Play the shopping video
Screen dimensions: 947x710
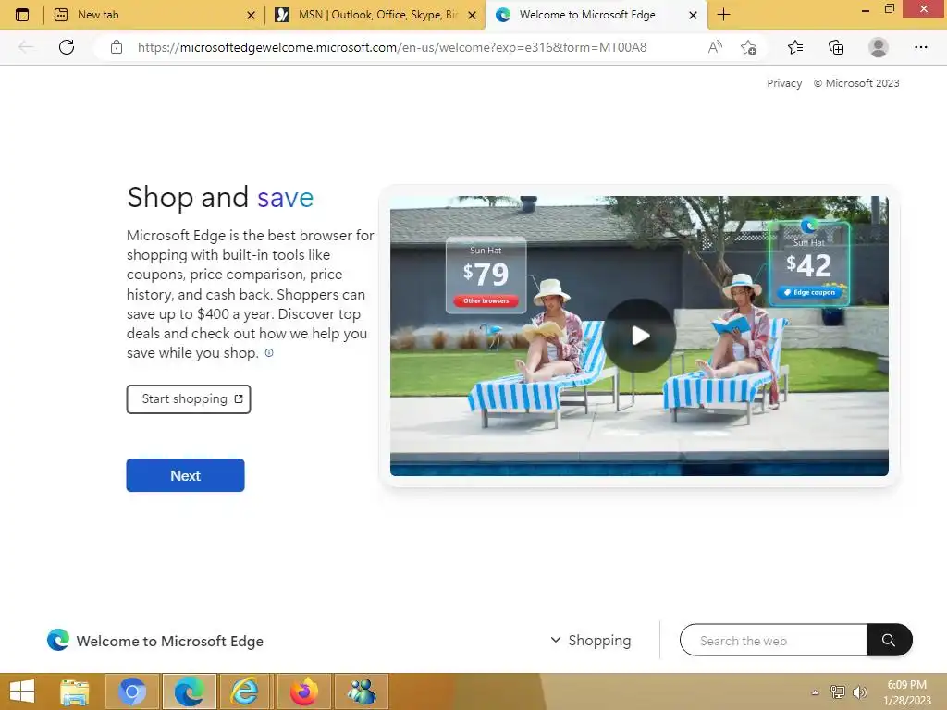click(x=639, y=336)
